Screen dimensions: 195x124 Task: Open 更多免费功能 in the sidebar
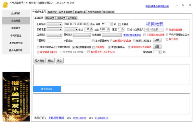pyautogui.click(x=16, y=50)
